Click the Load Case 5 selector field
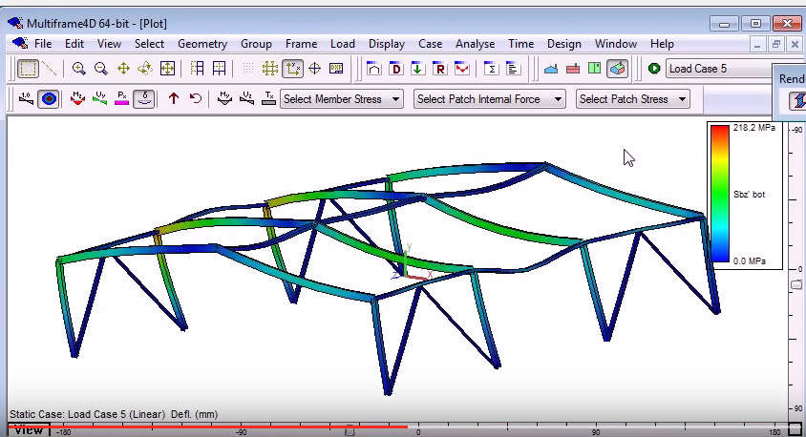Screen dimensions: 806x437 [716, 69]
